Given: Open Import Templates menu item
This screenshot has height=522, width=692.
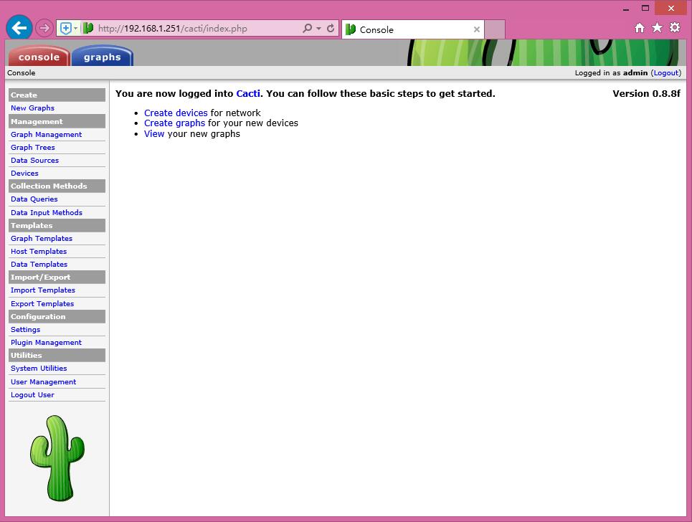Looking at the screenshot, I should [43, 290].
